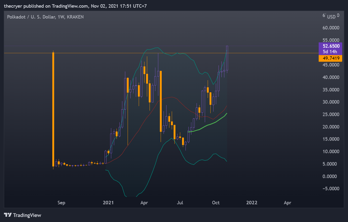Click the Oct label on time axis
This screenshot has width=348, height=222.
point(216,203)
